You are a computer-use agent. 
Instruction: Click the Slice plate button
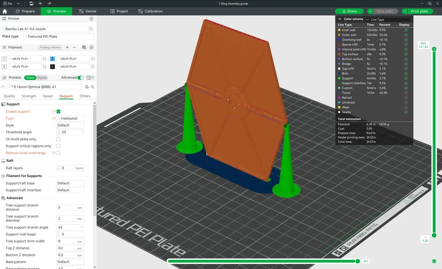385,11
